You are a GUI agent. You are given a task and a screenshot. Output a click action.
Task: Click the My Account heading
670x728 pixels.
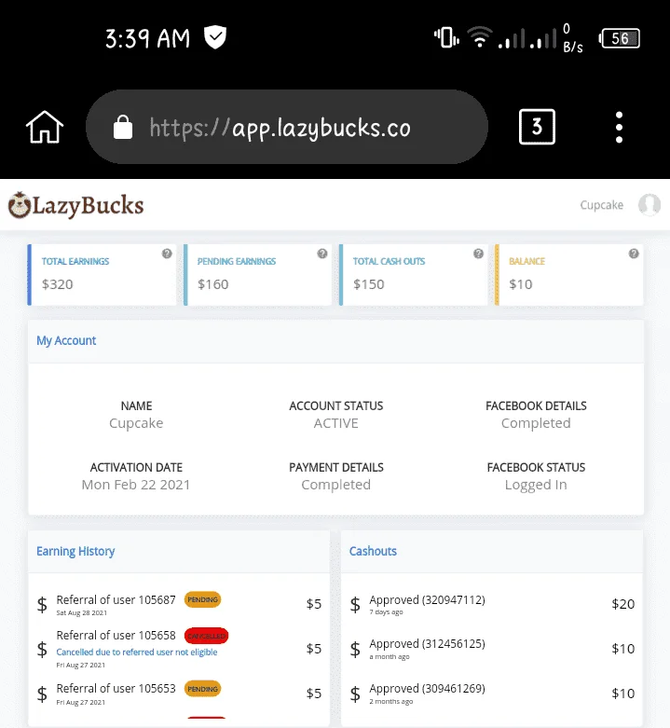[x=66, y=341]
